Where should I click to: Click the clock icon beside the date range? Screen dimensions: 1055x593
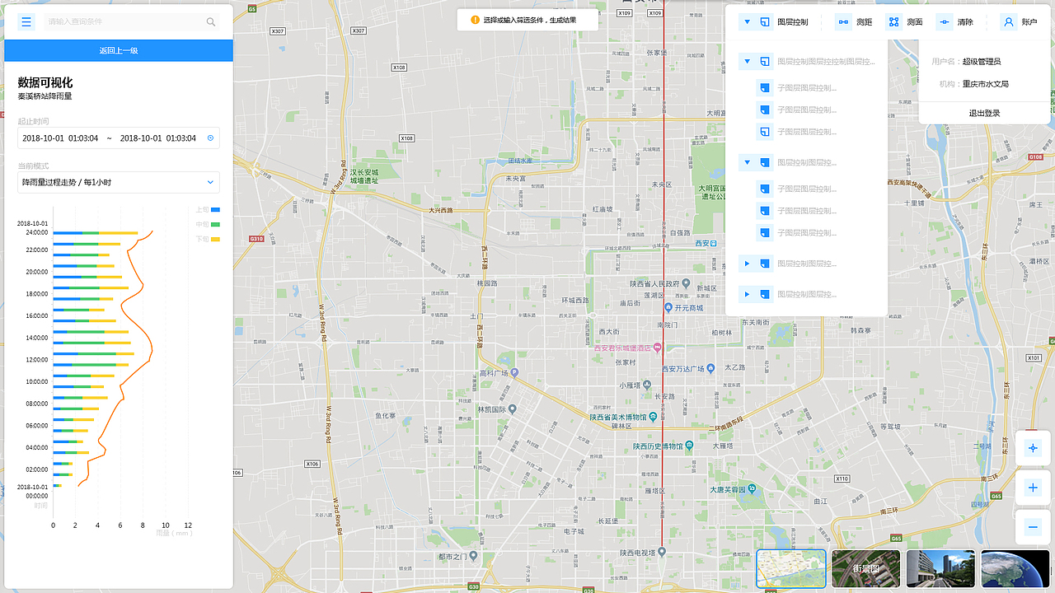(x=211, y=138)
